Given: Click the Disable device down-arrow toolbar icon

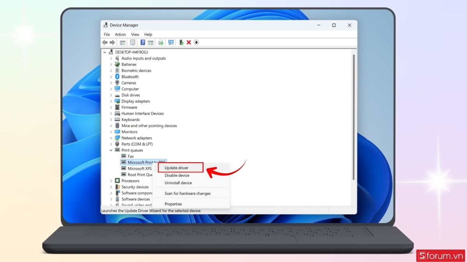Looking at the screenshot, I should [196, 42].
